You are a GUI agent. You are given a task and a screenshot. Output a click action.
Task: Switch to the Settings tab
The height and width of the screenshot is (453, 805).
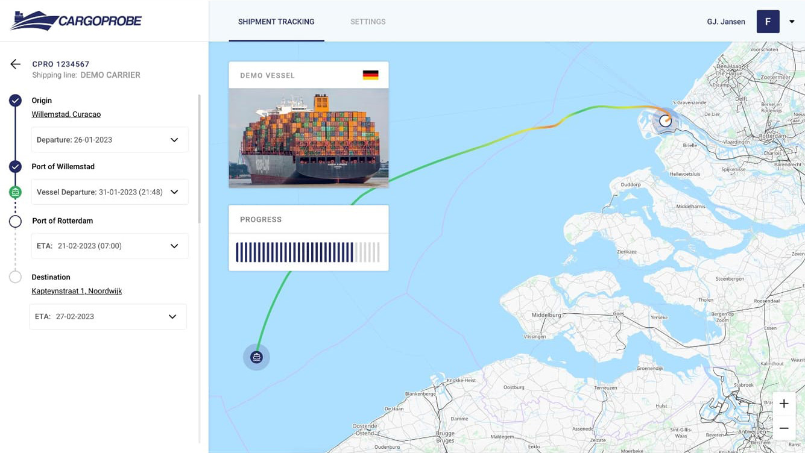(368, 22)
